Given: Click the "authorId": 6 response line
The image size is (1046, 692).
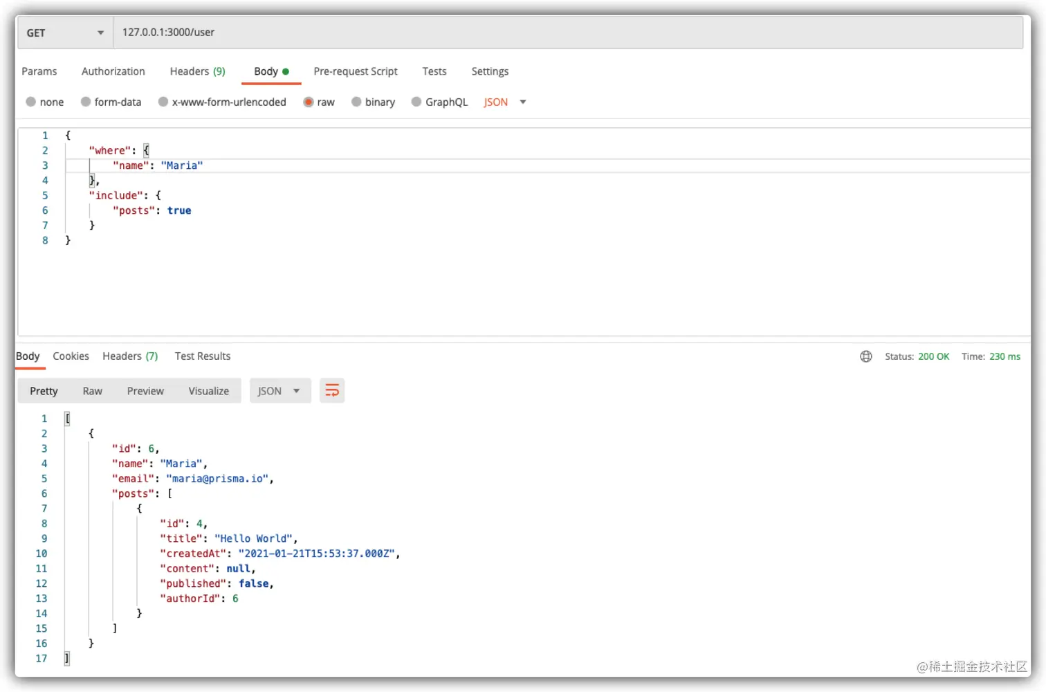Looking at the screenshot, I should click(x=199, y=599).
